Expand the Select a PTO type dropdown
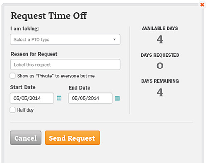Viewport: 207px width, 163px height. click(x=65, y=39)
